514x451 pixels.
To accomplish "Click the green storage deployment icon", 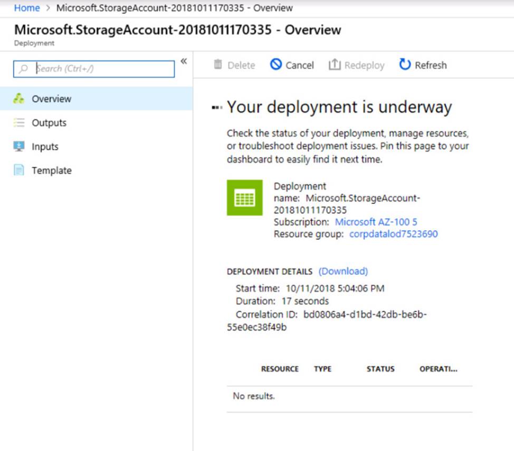I will point(244,198).
